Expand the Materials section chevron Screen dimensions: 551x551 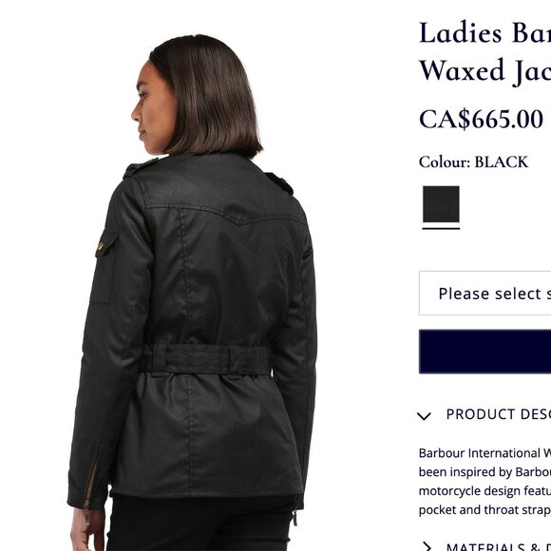427,546
